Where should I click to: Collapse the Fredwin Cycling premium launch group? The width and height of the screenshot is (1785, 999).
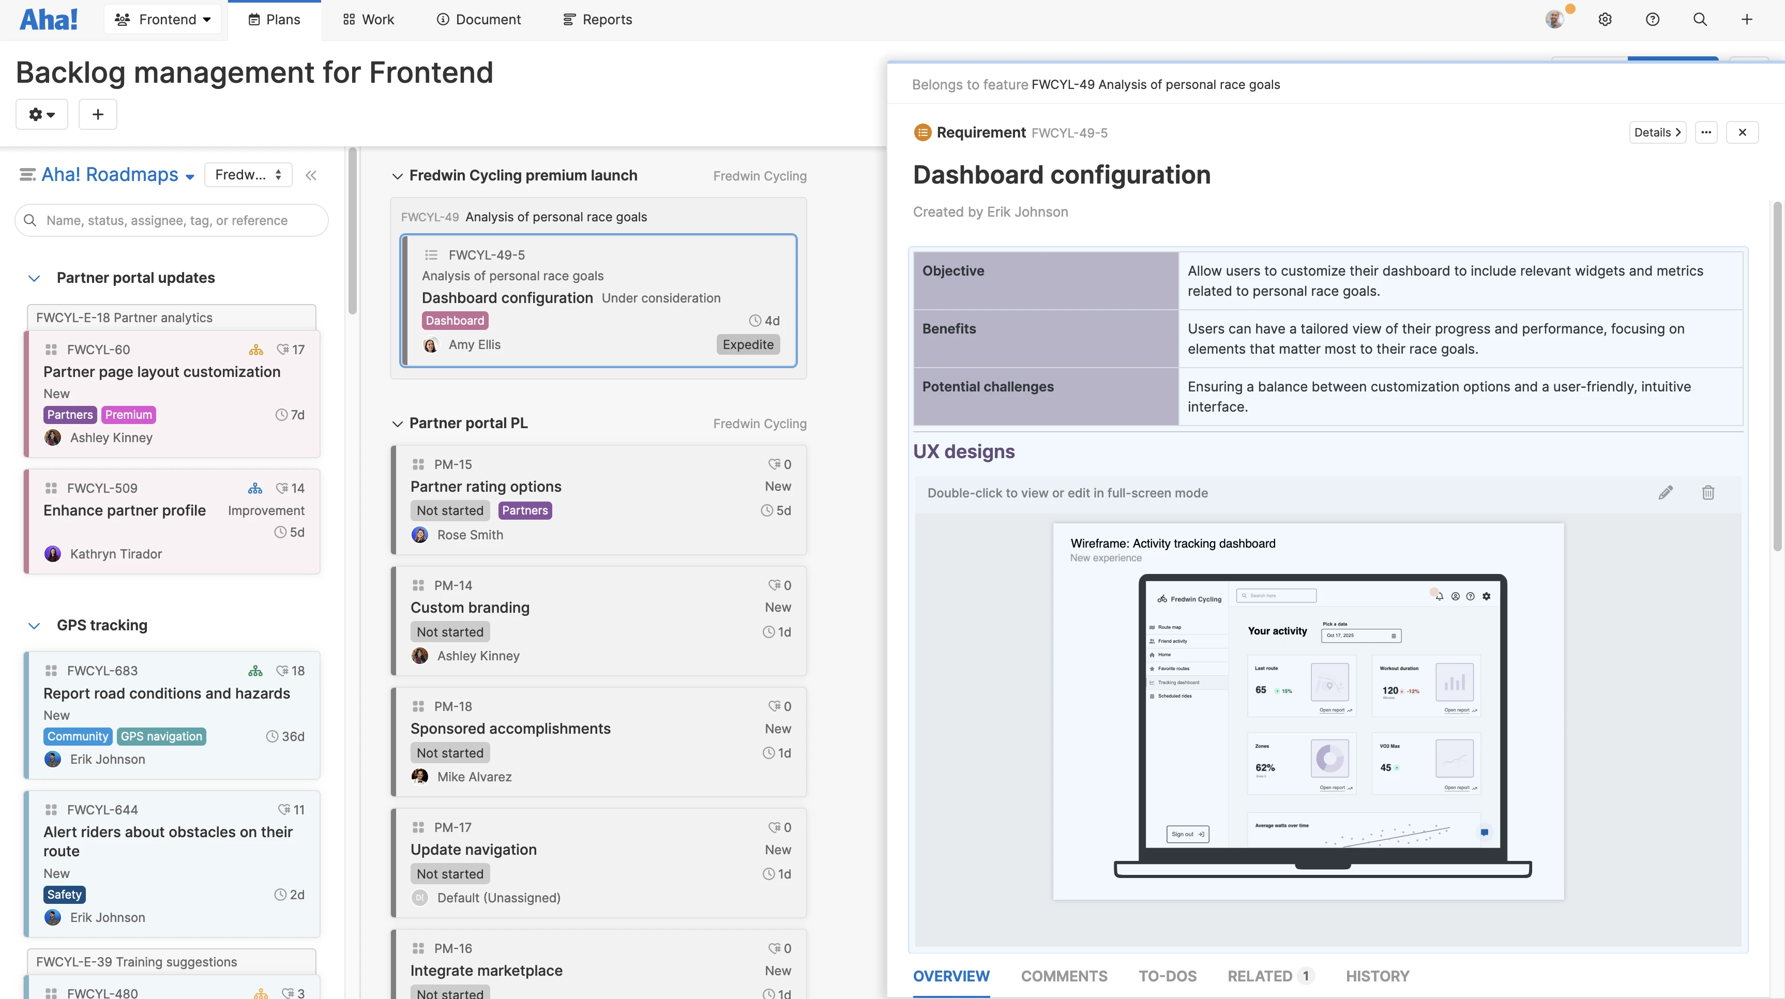tap(397, 176)
